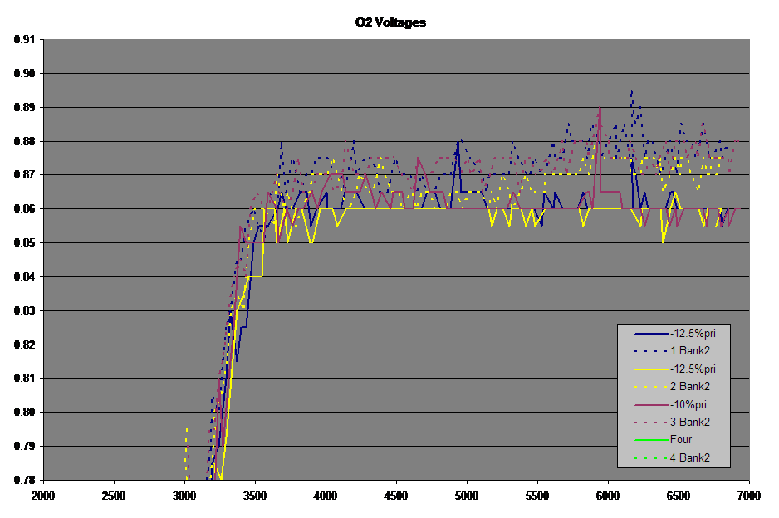Click the solid green line legend sample
Viewport: 779px width, 518px height.
tap(650, 440)
